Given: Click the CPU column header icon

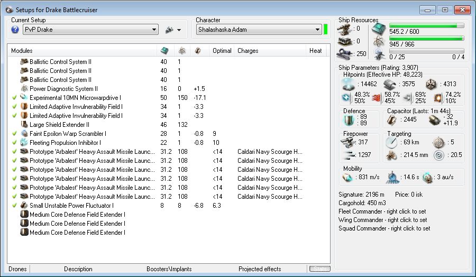Looking at the screenshot, I should [x=164, y=51].
